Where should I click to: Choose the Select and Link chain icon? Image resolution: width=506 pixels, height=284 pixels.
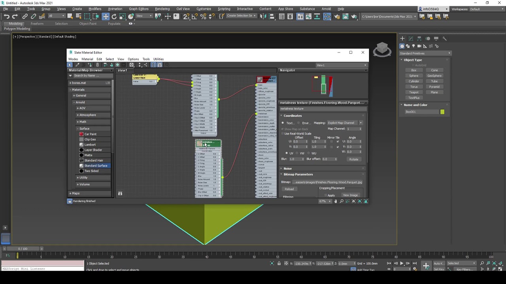pyautogui.click(x=25, y=16)
